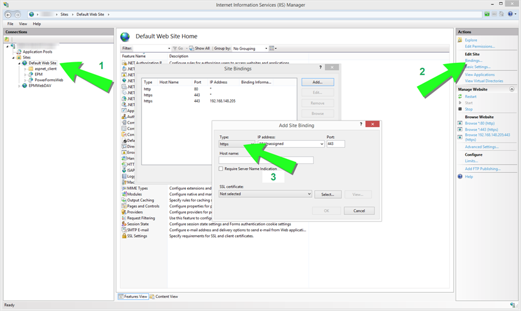Click the Select... certificate button

[x=327, y=195]
